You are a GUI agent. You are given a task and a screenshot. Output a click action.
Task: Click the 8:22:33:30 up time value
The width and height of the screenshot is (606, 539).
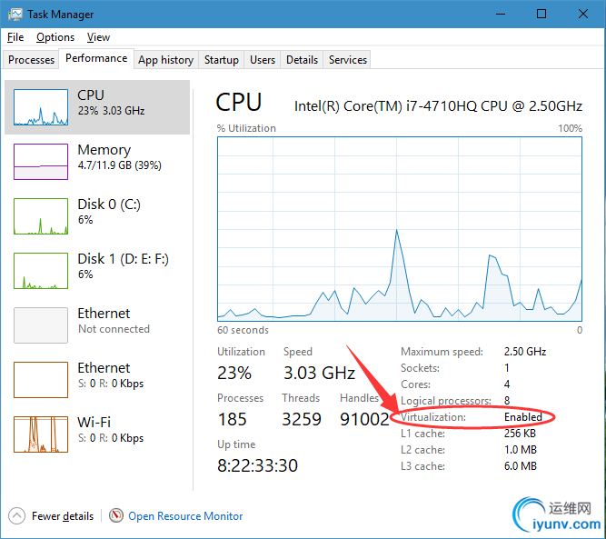(x=257, y=465)
